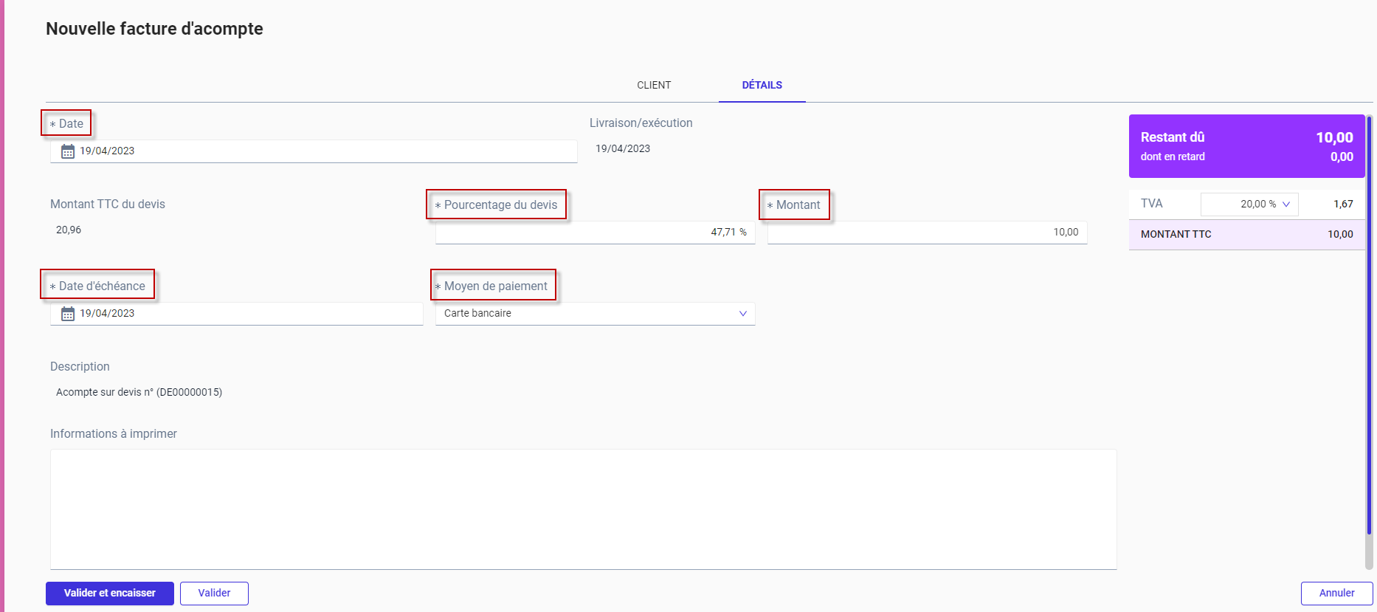Select the DÉTAILS tab
Viewport: 1377px width, 612px height.
pos(762,85)
